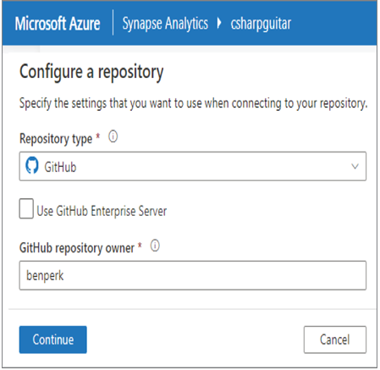Go to the csharpguitar workspace breadcrumb

point(261,24)
